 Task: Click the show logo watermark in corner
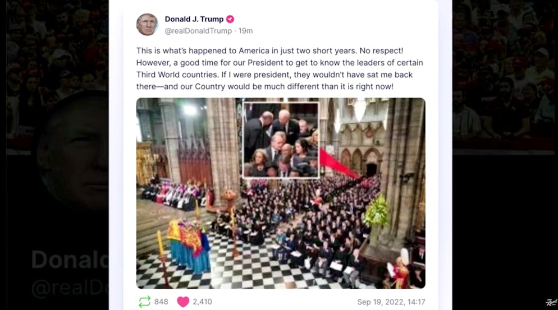pos(551,302)
